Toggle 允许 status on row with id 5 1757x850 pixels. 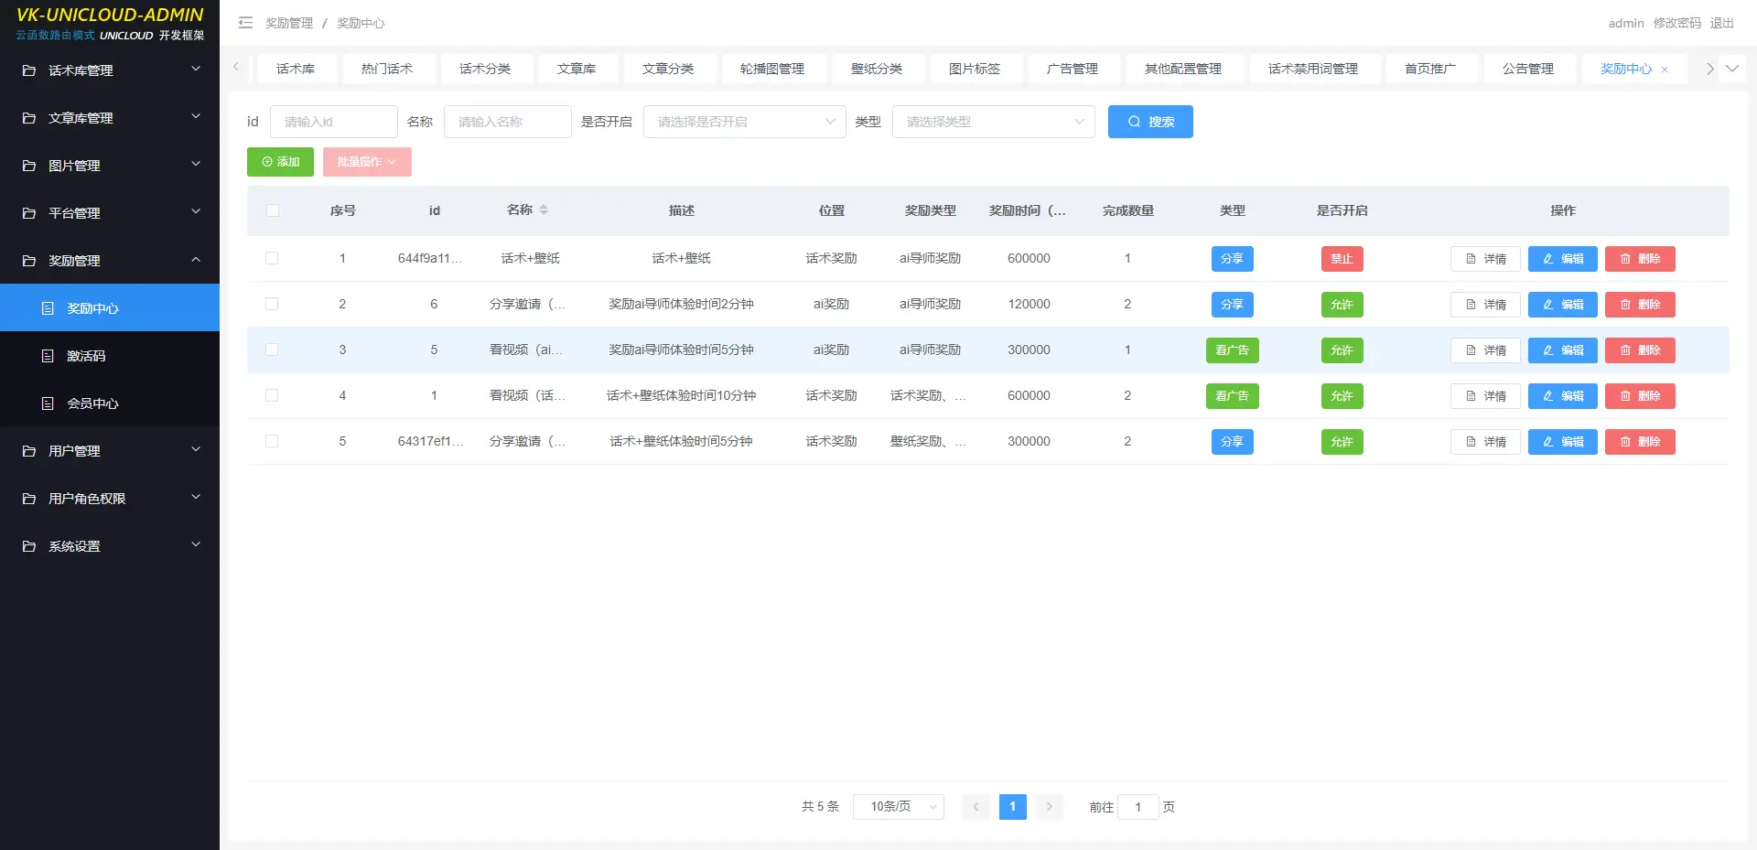[x=1342, y=350]
